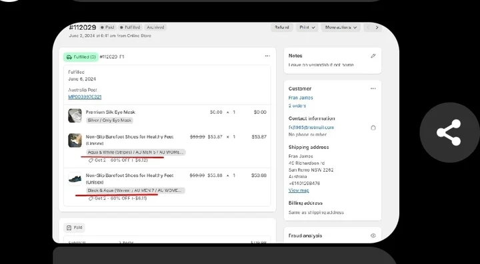Open the customer's 2 orders link
The width and height of the screenshot is (480, 264).
(297, 106)
